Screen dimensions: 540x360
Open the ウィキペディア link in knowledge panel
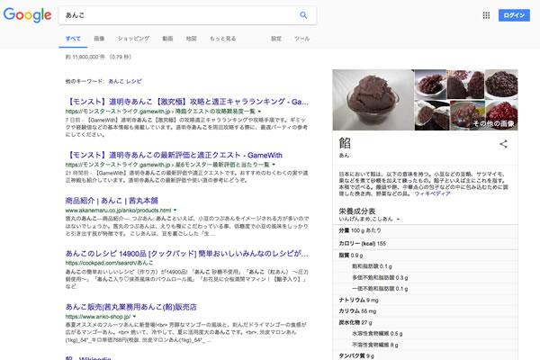(432, 193)
